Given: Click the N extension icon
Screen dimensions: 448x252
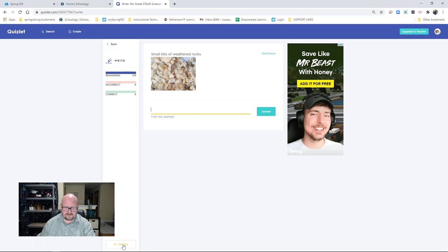Looking at the screenshot, I should click(405, 12).
